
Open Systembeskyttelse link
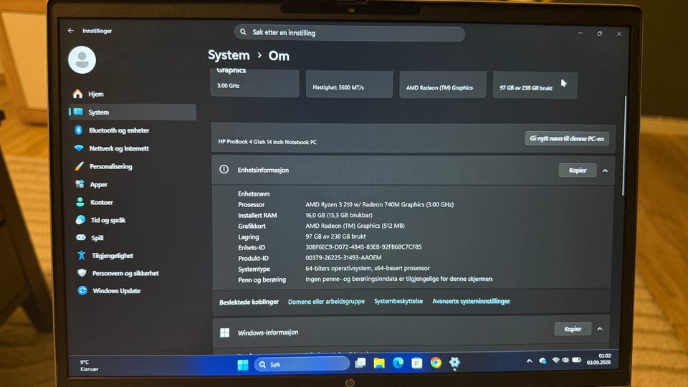pyautogui.click(x=398, y=301)
